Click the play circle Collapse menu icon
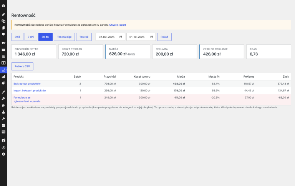This screenshot has height=186, width=295. coord(3,154)
